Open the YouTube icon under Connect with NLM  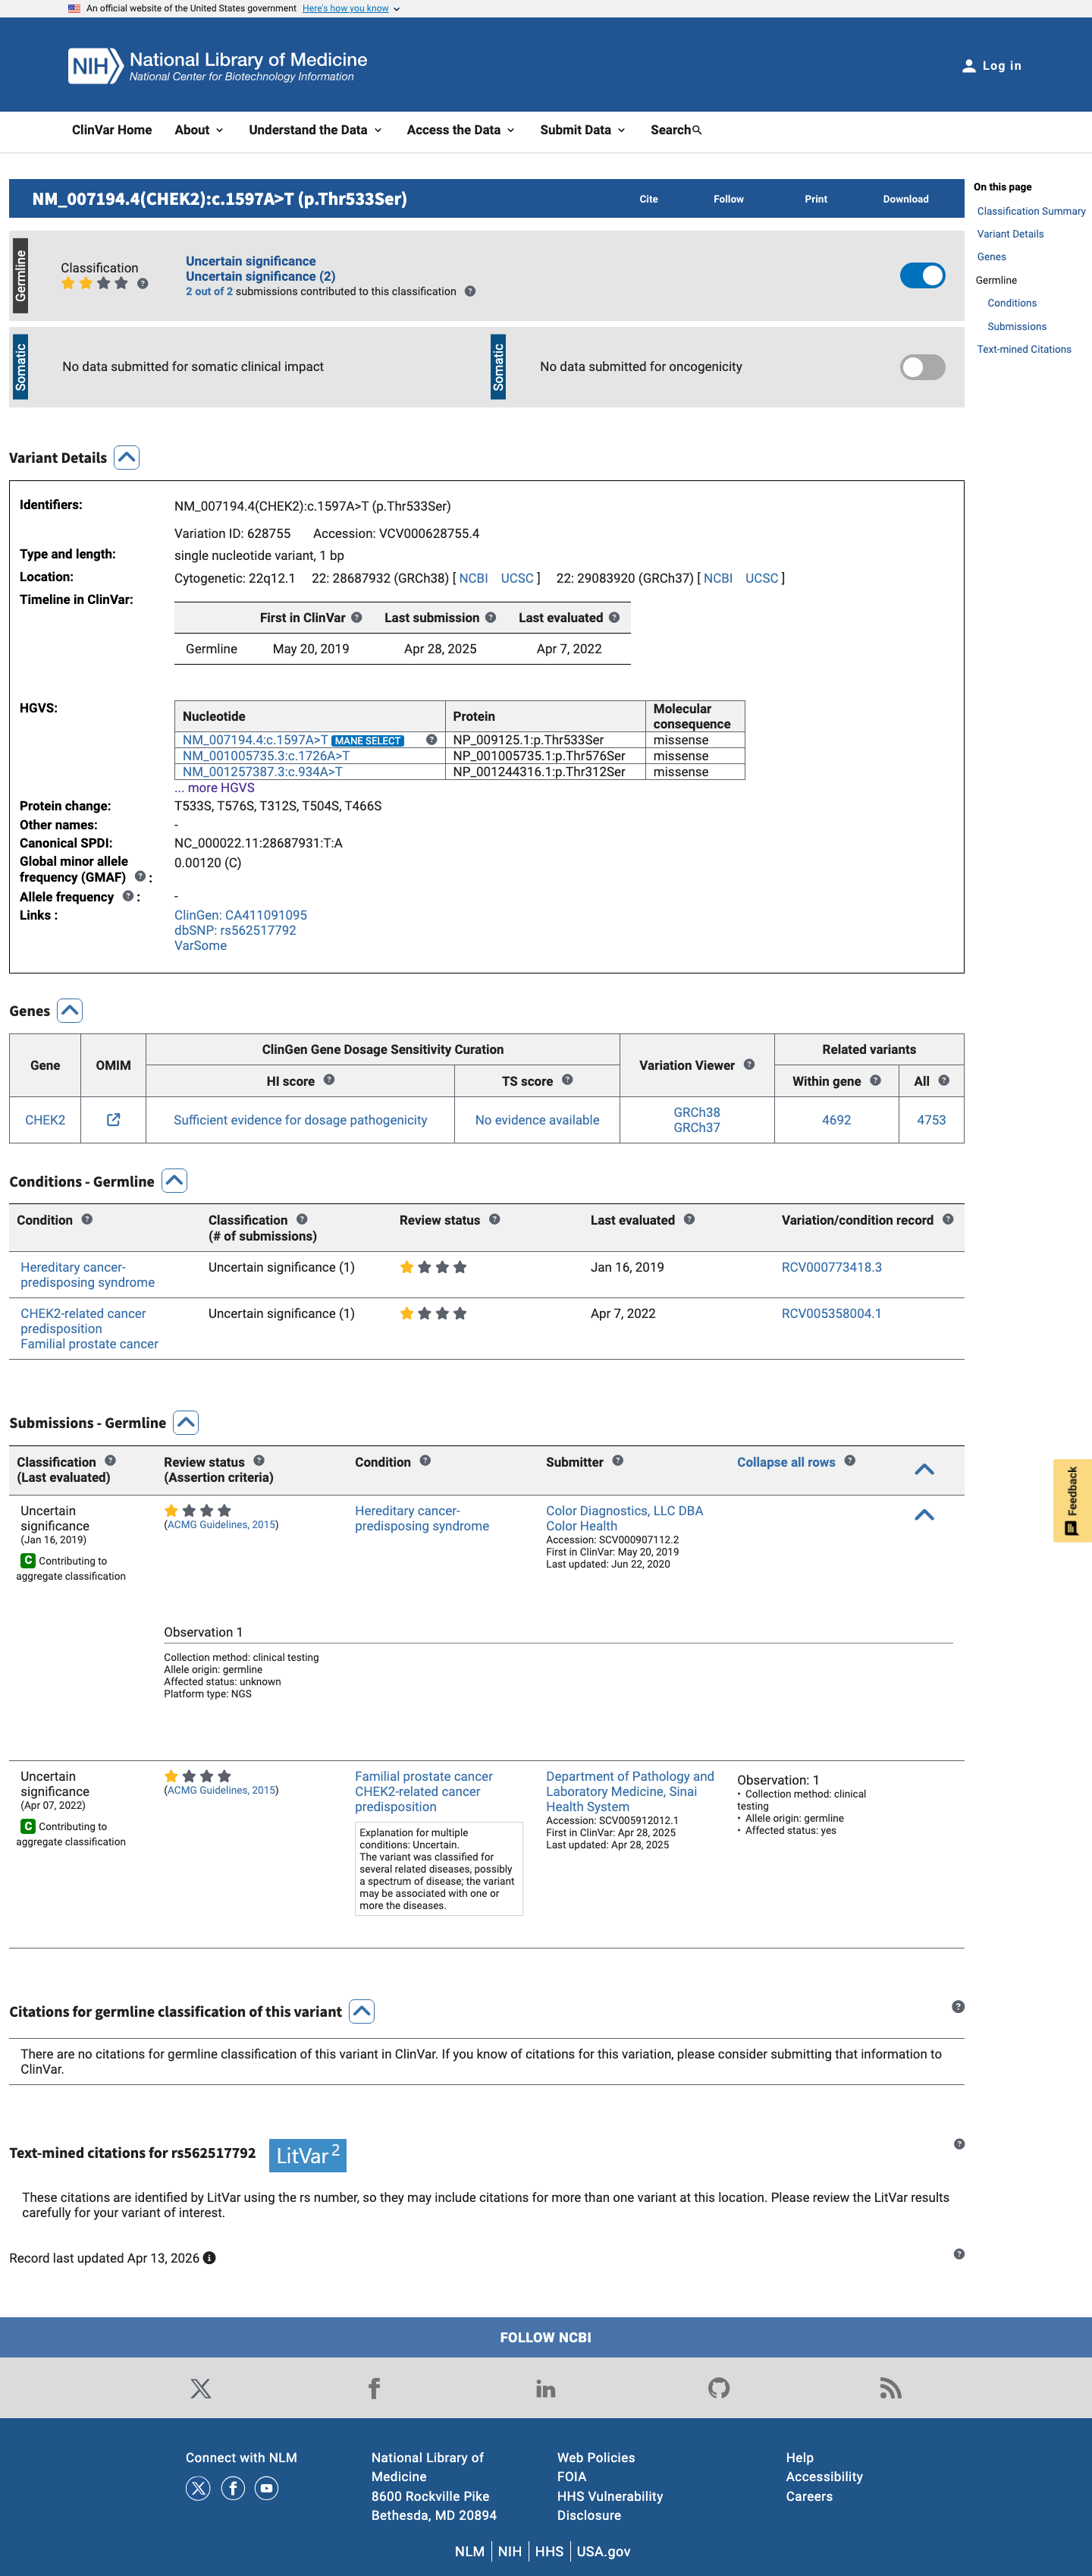click(x=265, y=2488)
